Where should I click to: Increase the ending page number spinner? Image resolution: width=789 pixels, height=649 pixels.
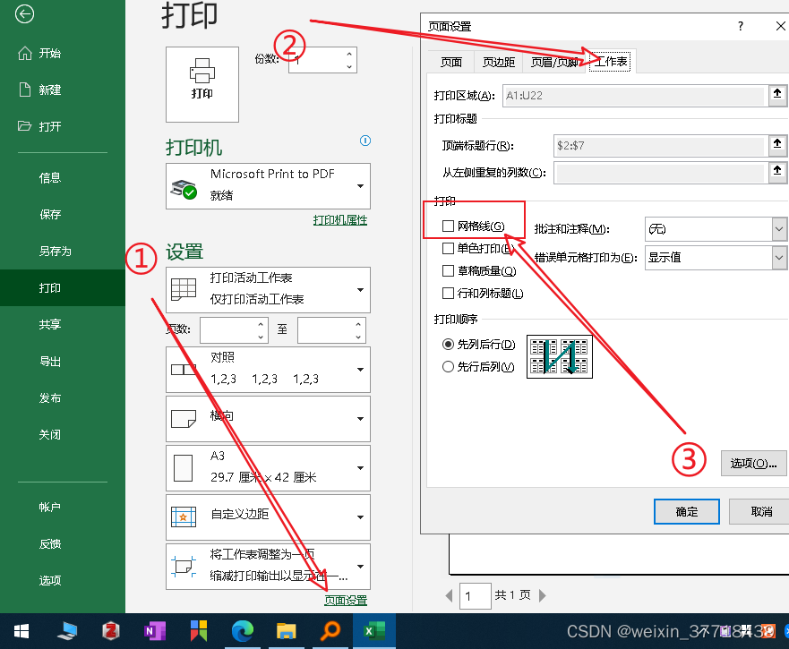click(x=358, y=324)
